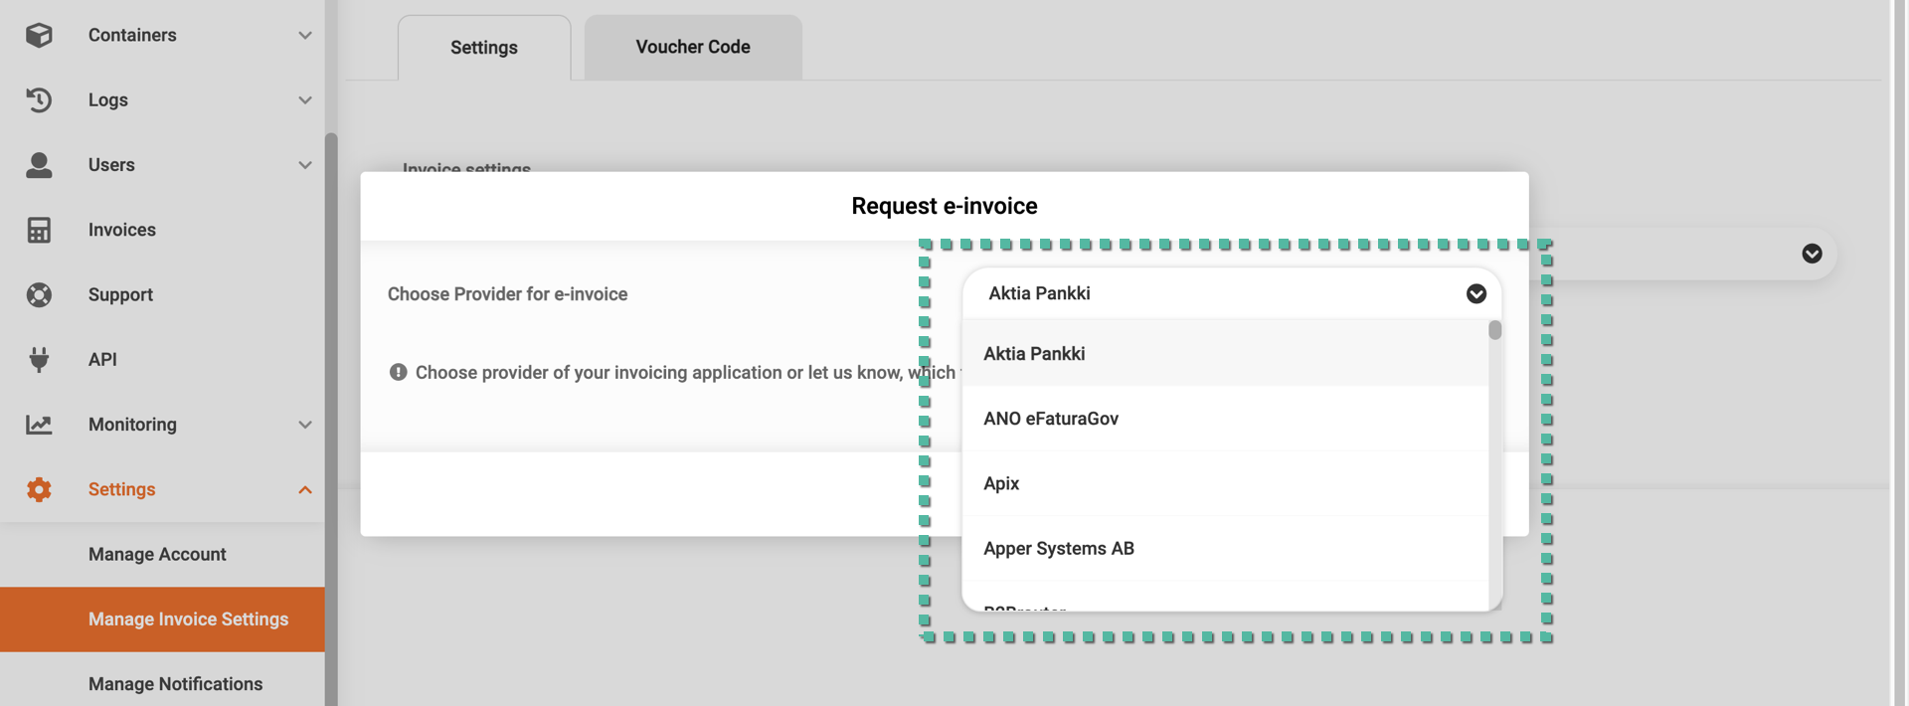The height and width of the screenshot is (706, 1909).
Task: Open Manage Account settings page
Action: click(157, 554)
